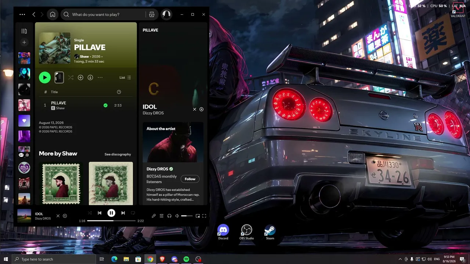This screenshot has width=470, height=264.
Task: Follow Dizzy DROS
Action: click(x=190, y=179)
